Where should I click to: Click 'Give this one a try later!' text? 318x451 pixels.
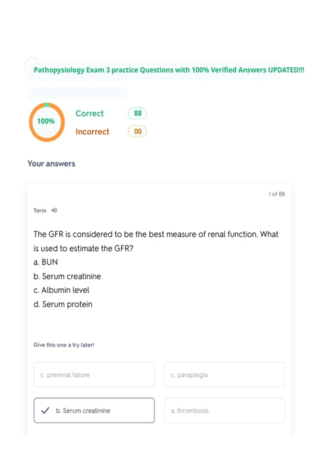[x=64, y=345]
